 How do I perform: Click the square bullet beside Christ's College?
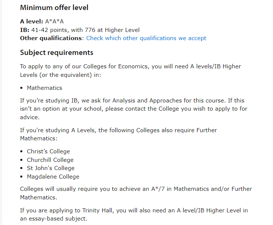[22, 151]
